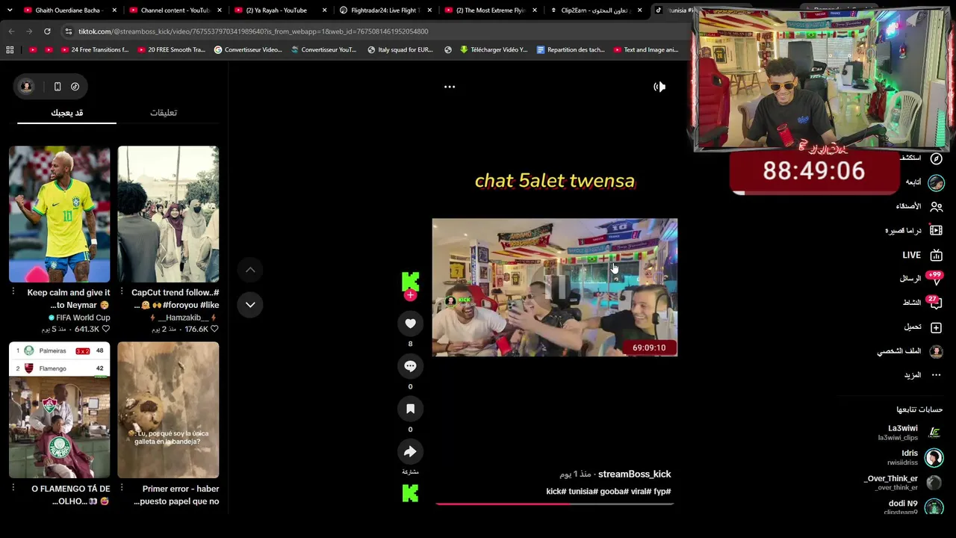Go to the previous video with the up chevron
The width and height of the screenshot is (956, 538).
tap(250, 270)
